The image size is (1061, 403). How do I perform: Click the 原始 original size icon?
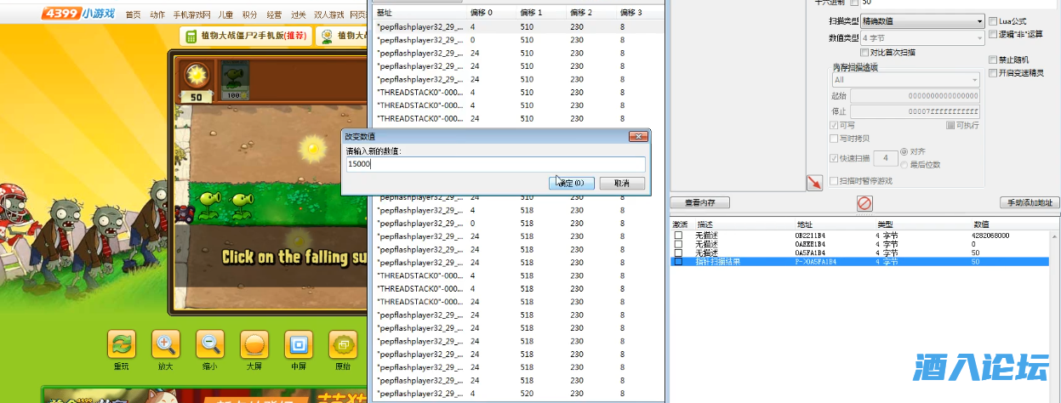click(x=343, y=345)
